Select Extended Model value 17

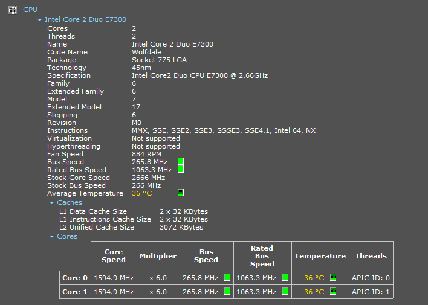(136, 107)
